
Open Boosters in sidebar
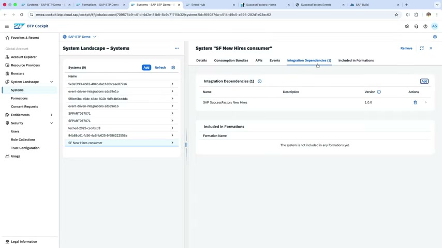pos(18,73)
